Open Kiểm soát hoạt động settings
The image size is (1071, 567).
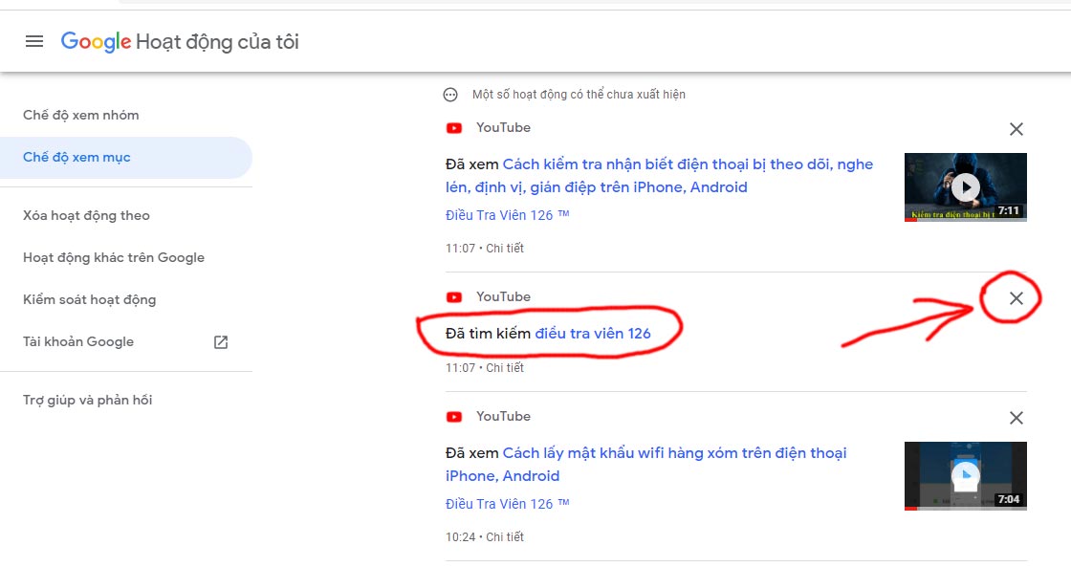point(90,299)
